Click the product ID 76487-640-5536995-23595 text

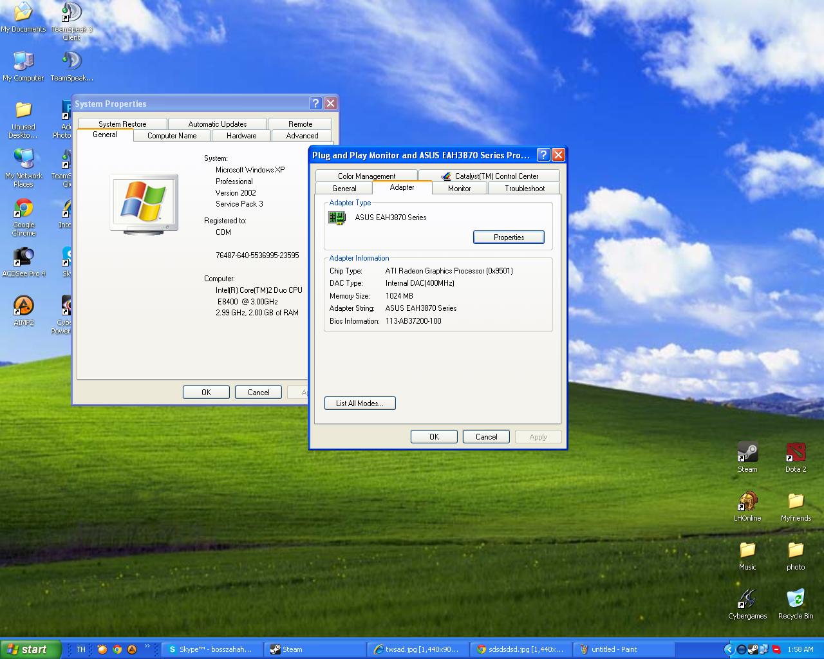click(257, 255)
